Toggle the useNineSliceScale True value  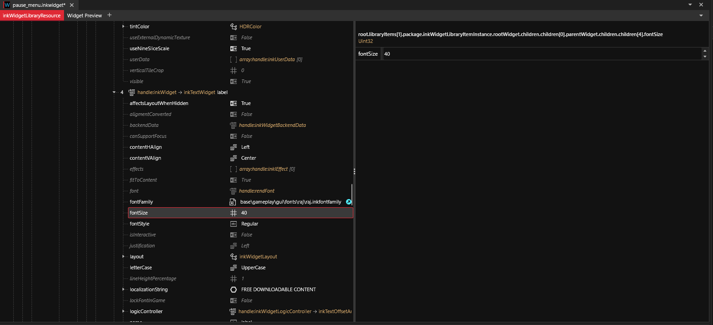(x=246, y=48)
